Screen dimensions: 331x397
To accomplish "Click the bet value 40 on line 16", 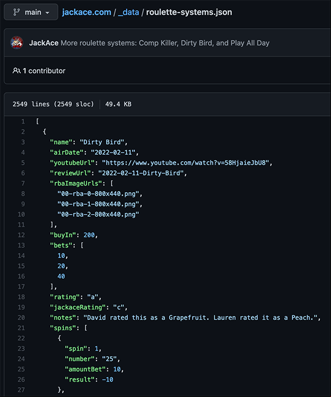I will (x=61, y=277).
